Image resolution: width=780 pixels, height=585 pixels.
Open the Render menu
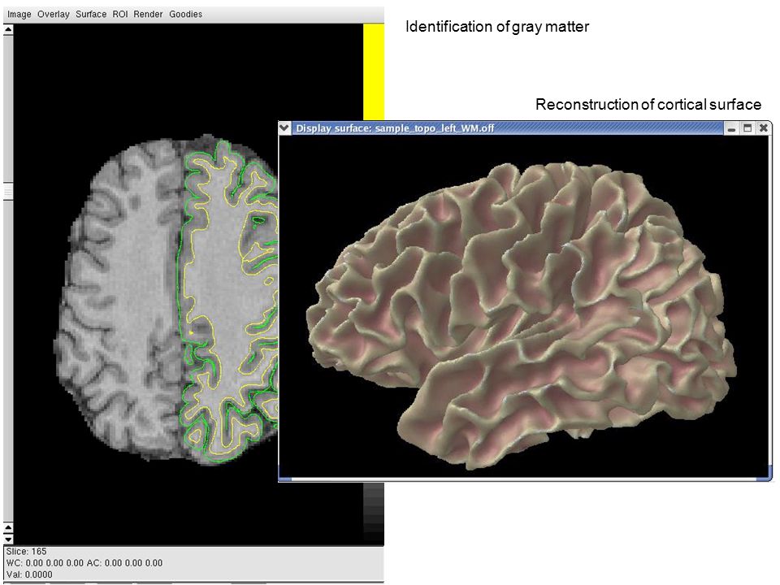pos(148,15)
